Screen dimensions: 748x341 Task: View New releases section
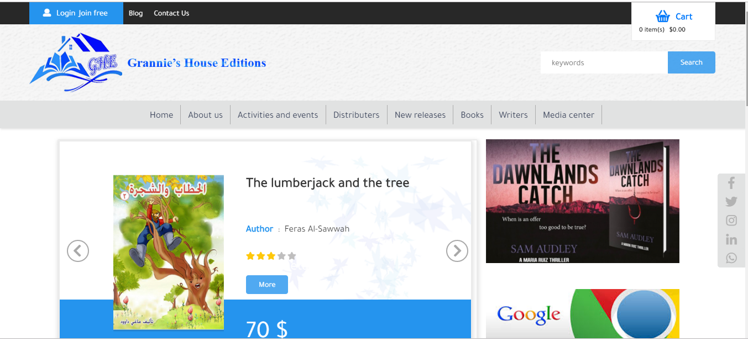point(420,115)
